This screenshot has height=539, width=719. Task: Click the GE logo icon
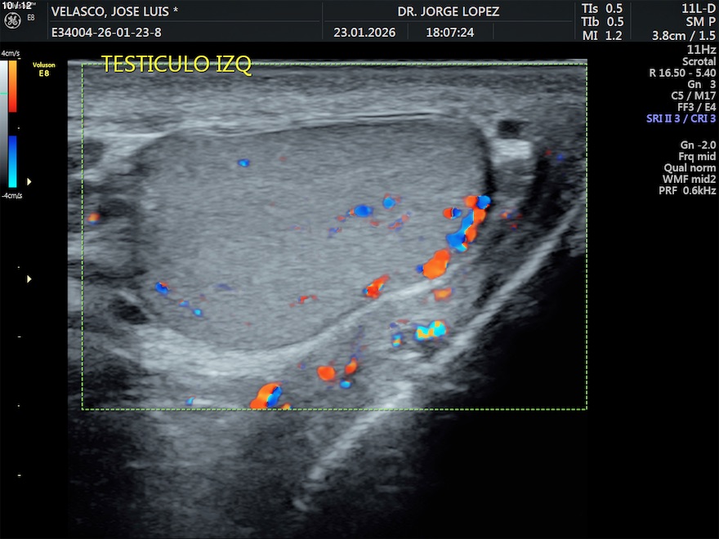(14, 19)
